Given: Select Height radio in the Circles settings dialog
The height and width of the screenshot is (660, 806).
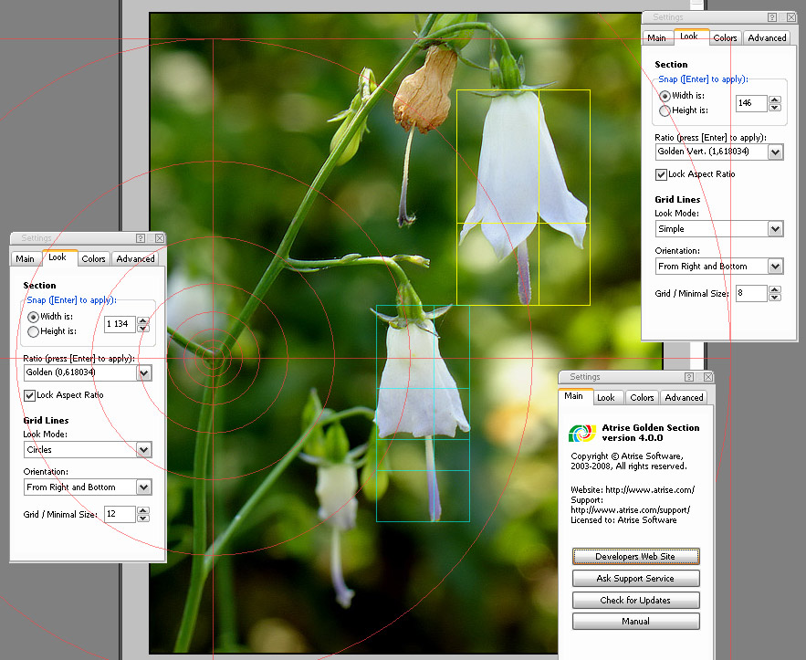Looking at the screenshot, I should (x=34, y=331).
